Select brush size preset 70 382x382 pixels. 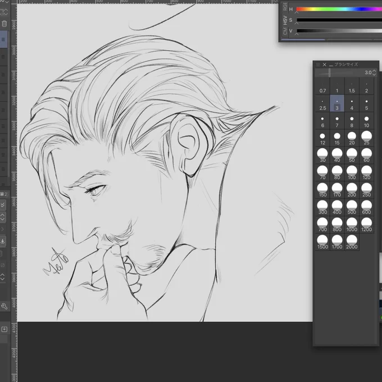point(322,173)
